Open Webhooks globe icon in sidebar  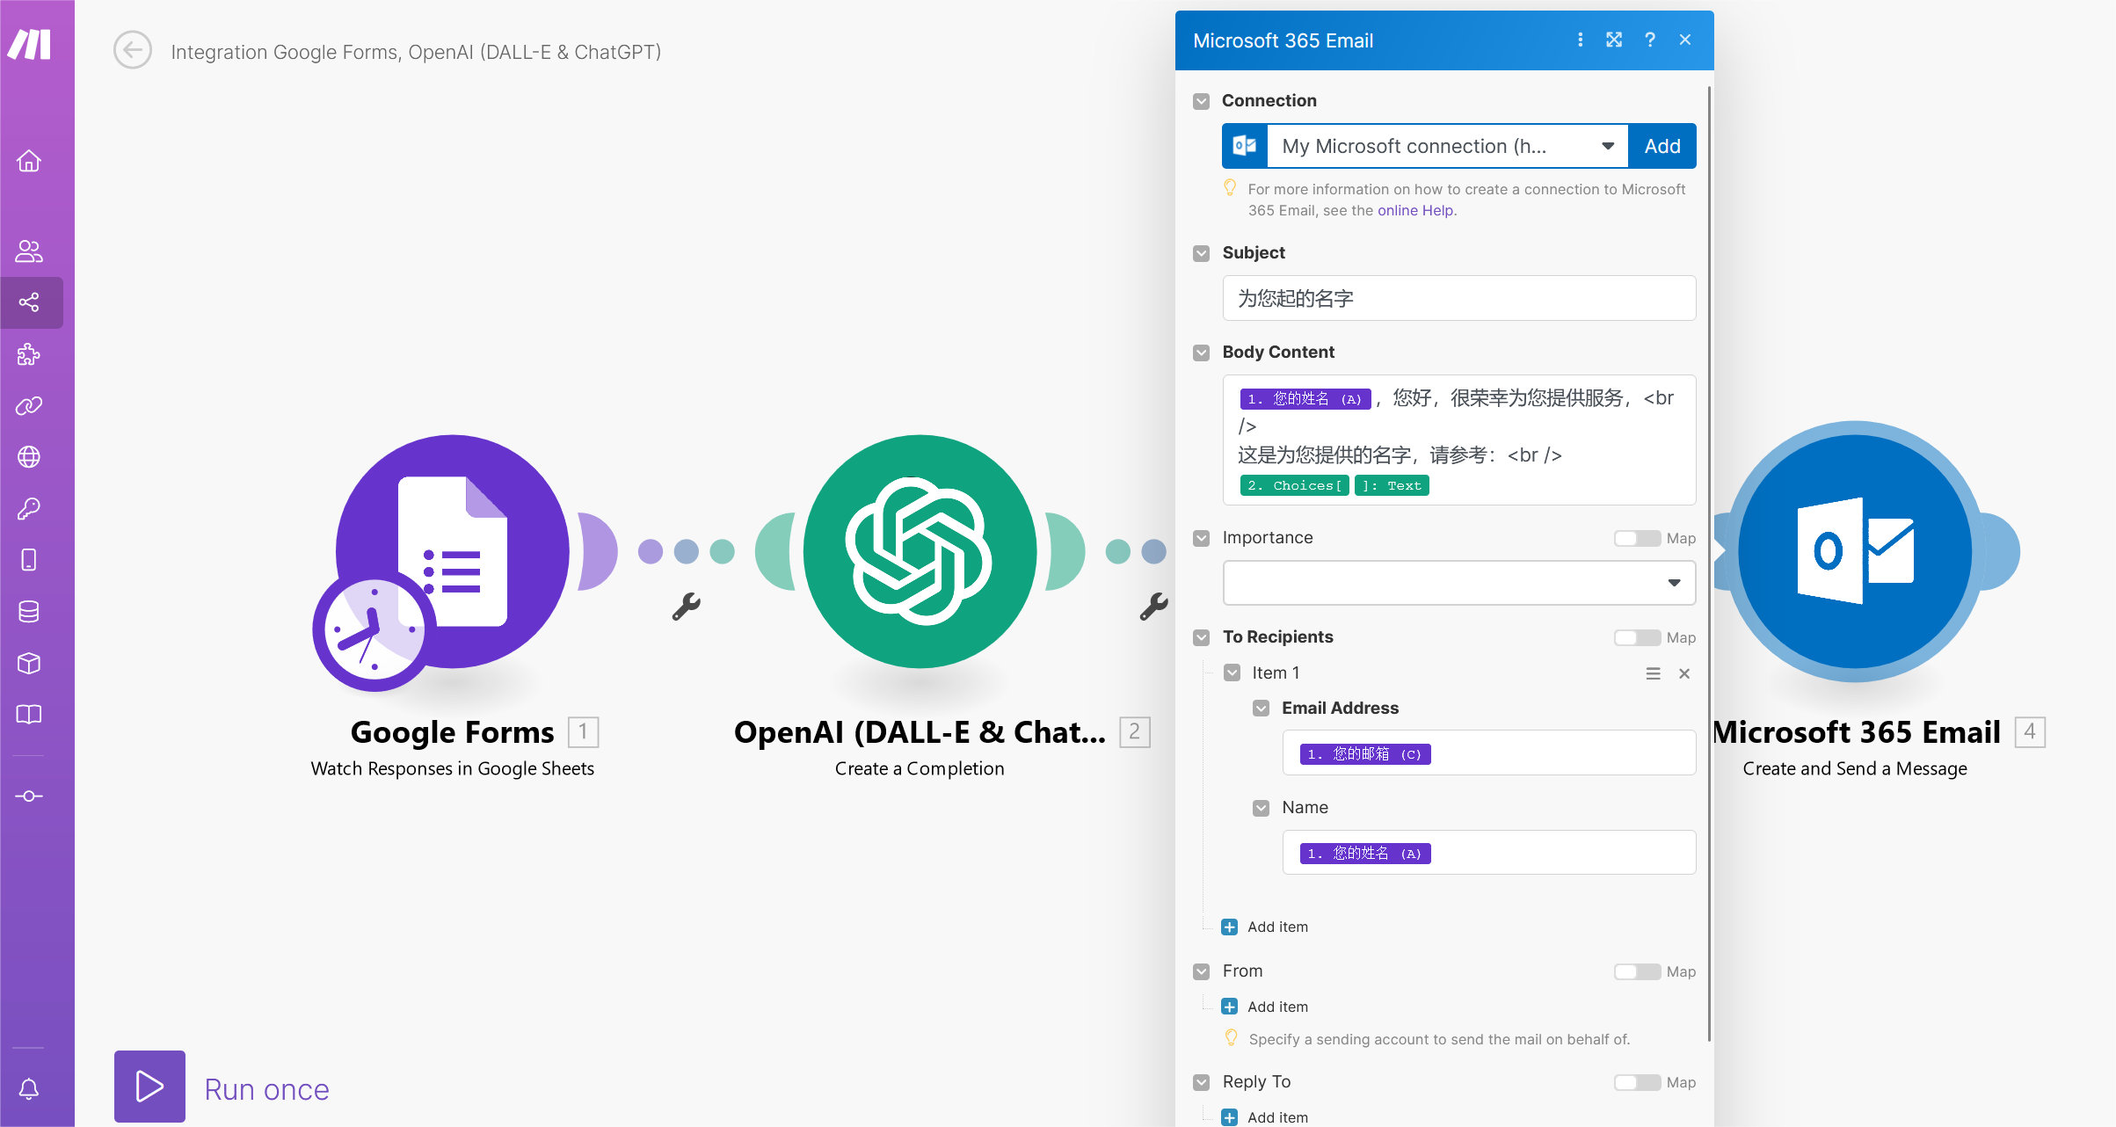[x=29, y=457]
